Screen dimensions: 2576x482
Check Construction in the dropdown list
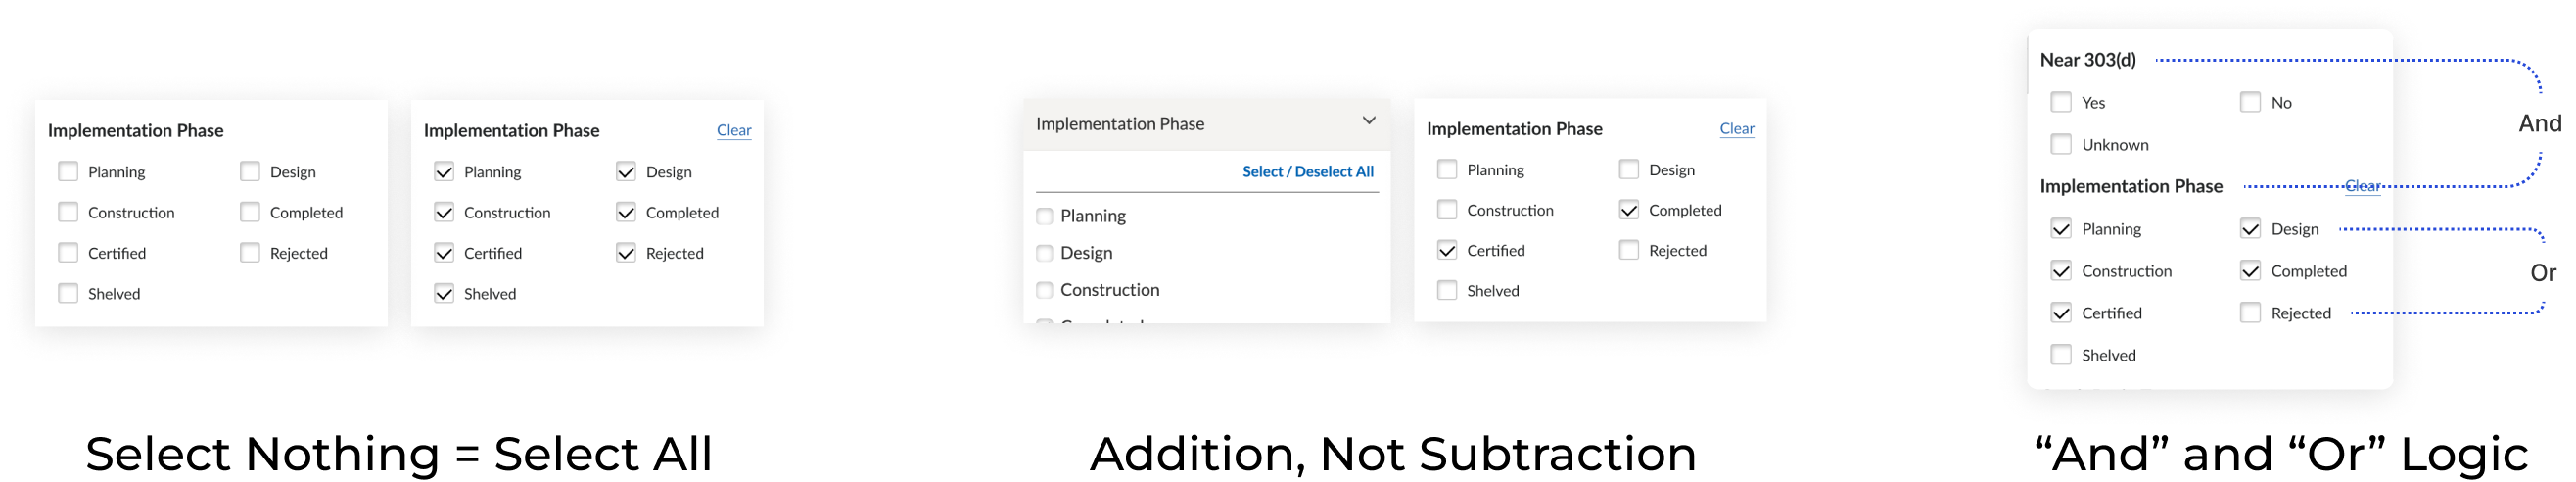[x=1045, y=290]
